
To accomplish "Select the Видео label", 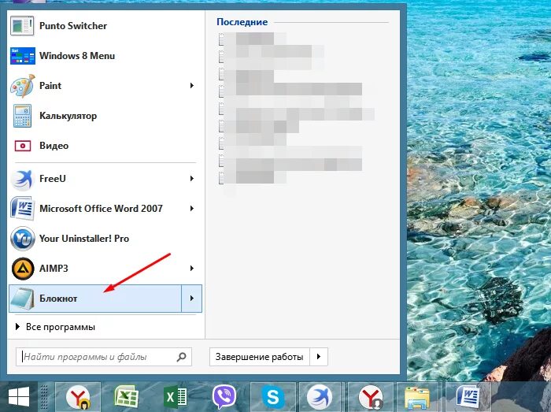I will point(54,146).
